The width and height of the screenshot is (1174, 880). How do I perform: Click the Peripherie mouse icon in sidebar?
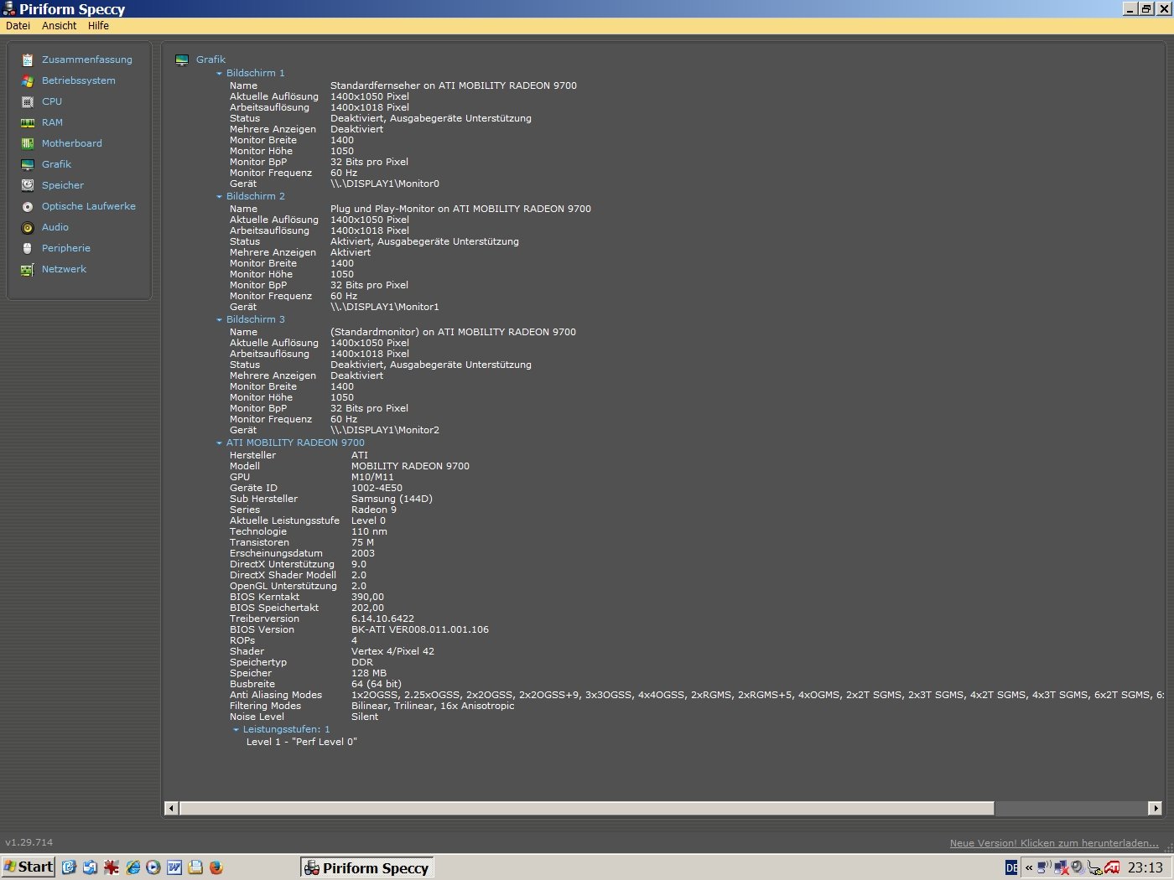[x=28, y=249]
